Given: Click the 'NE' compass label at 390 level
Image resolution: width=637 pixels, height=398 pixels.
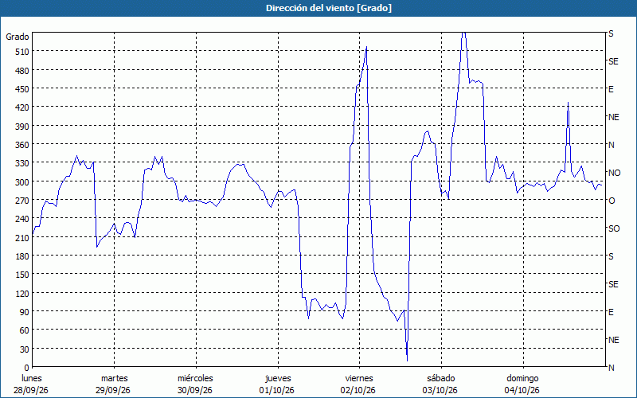Looking at the screenshot, I should (614, 117).
